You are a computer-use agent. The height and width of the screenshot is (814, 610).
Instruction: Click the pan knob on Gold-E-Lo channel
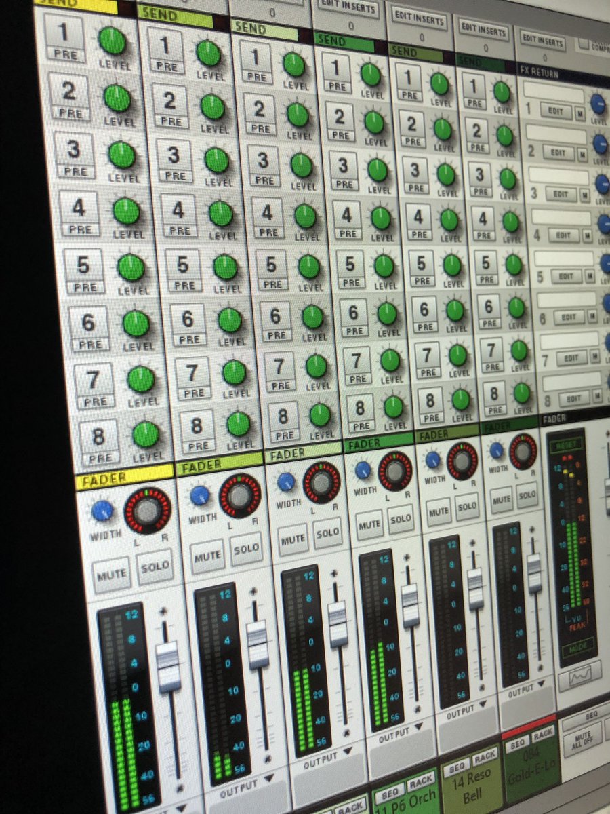tap(523, 450)
